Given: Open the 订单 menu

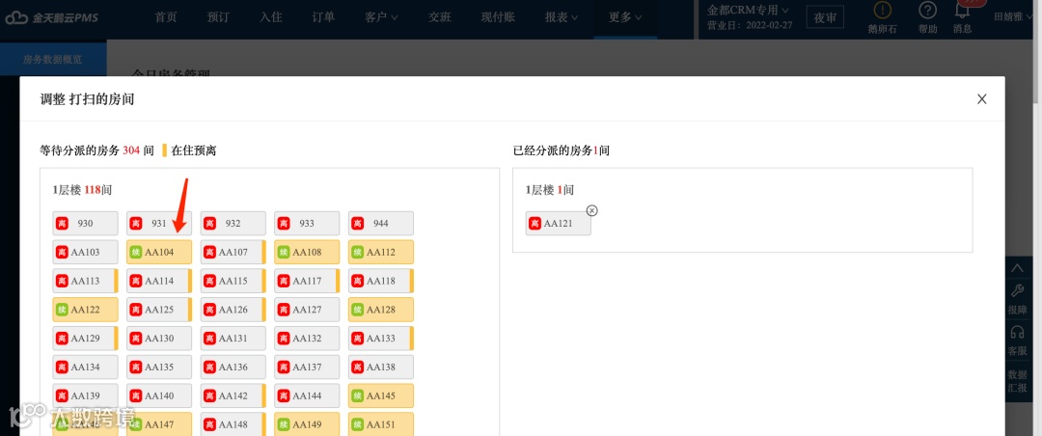Looking at the screenshot, I should click(x=323, y=17).
